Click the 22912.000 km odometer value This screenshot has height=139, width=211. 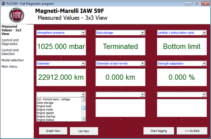click(x=61, y=77)
